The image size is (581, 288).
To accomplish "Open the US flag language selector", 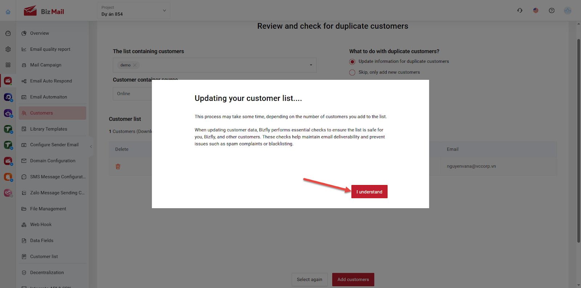I will 536,11.
